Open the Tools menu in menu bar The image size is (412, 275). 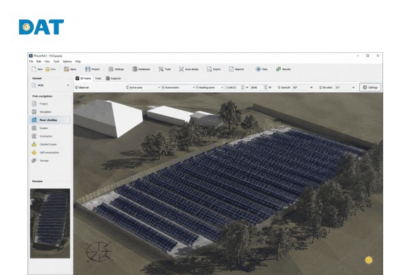[x=56, y=61]
